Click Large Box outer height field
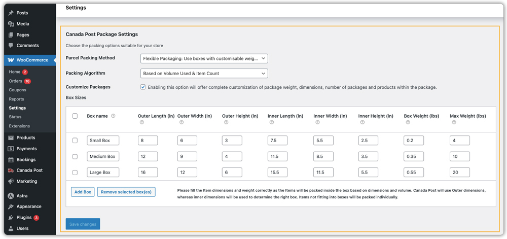Viewport: 507px width, 239px height. coord(232,173)
